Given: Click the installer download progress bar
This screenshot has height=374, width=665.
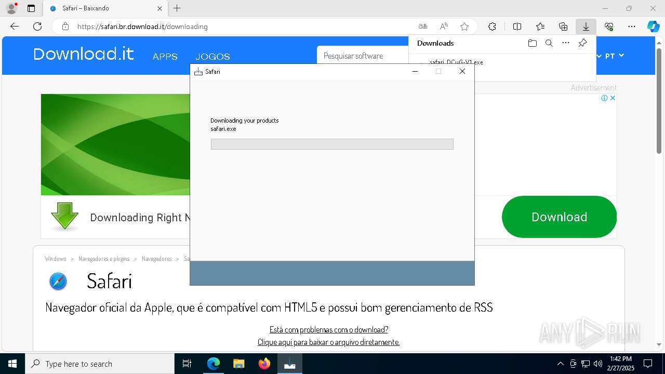Looking at the screenshot, I should point(332,144).
